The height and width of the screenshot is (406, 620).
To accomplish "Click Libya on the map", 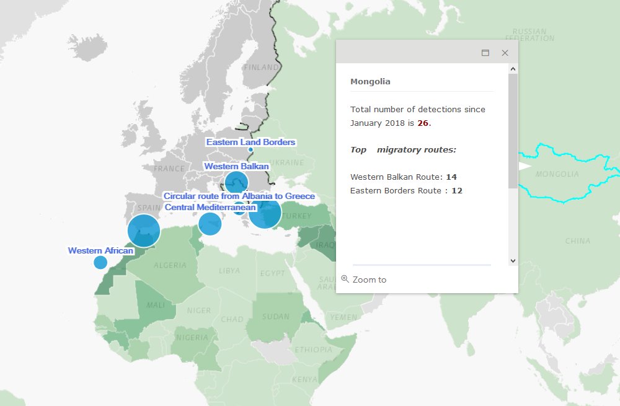I will click(x=229, y=271).
